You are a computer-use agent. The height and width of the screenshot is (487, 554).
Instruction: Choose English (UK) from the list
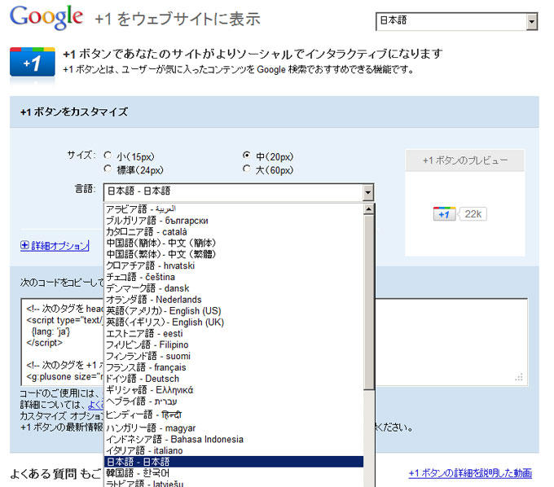pos(234,322)
